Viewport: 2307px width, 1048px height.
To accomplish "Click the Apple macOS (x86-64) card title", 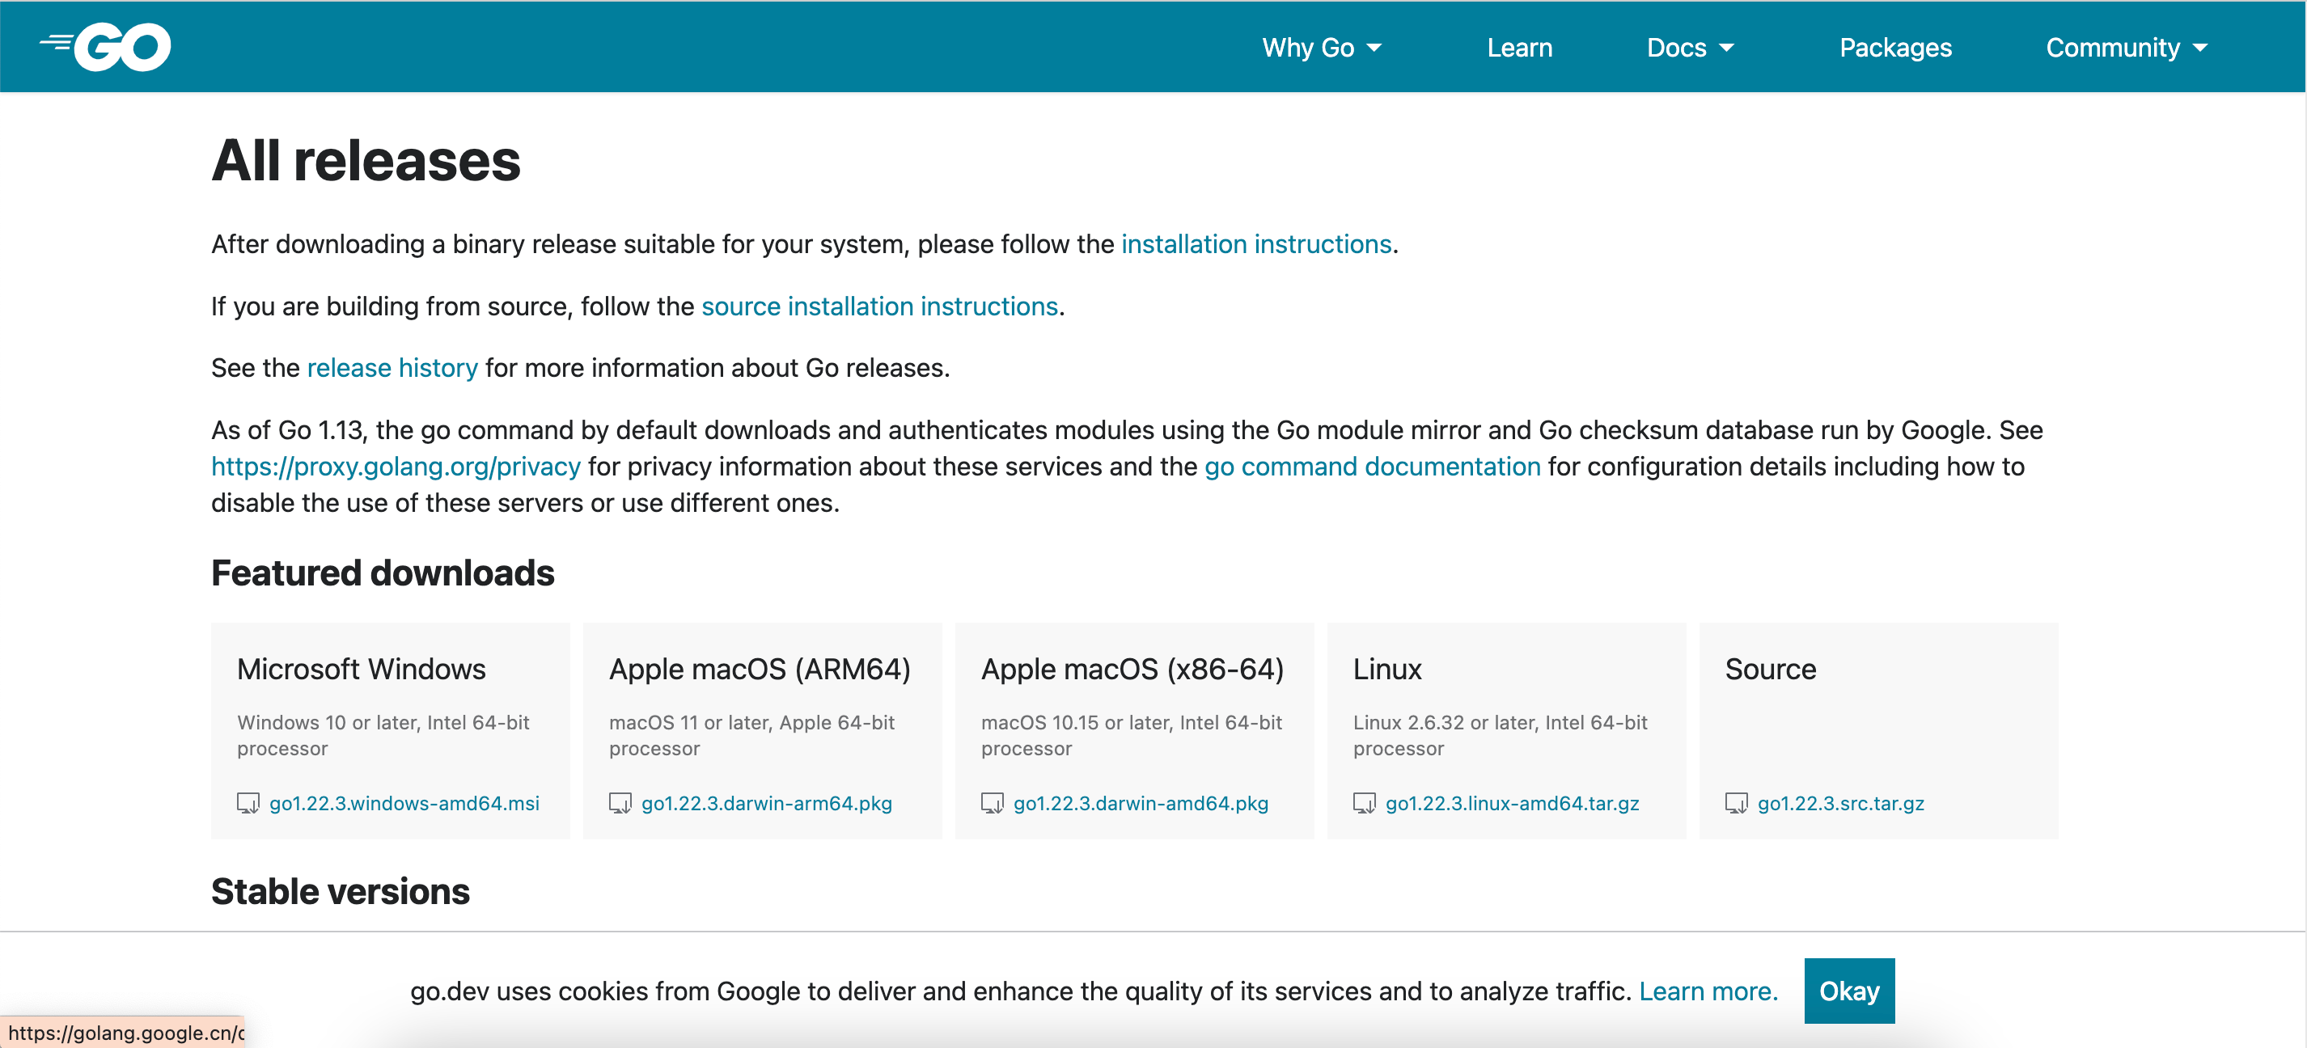I will click(x=1132, y=669).
